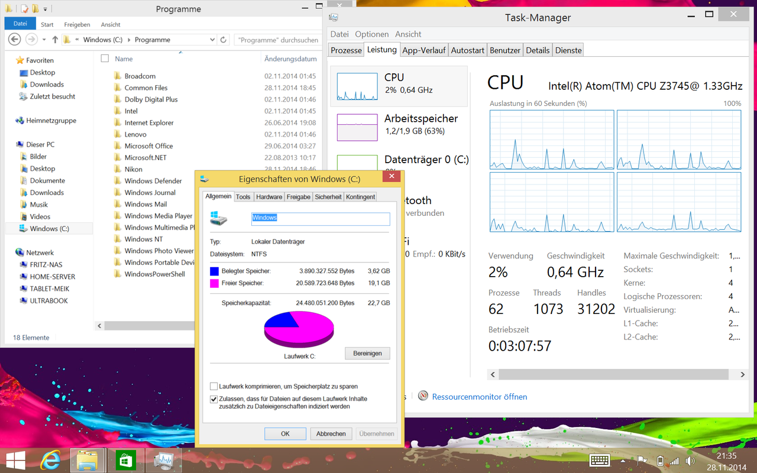Open the on-screen keyboard tray icon
Viewport: 757px width, 473px height.
(600, 461)
